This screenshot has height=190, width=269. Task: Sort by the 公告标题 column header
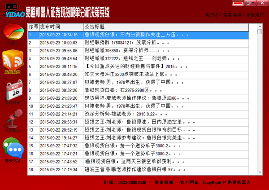pos(166,27)
